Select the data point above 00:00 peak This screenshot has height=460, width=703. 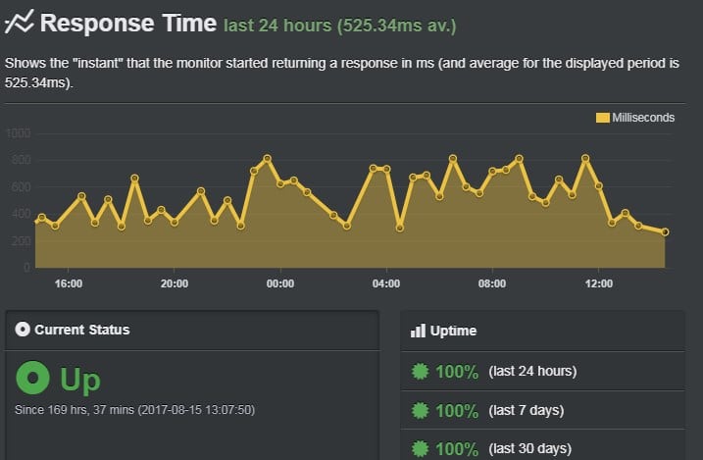[x=268, y=158]
